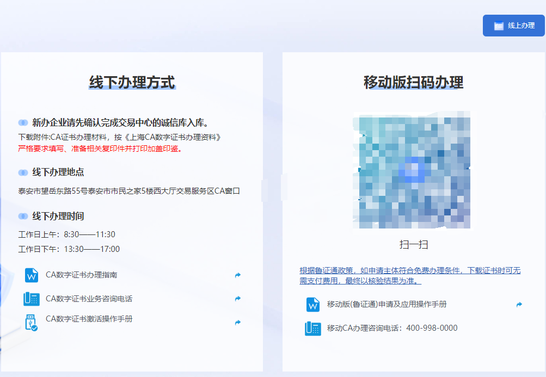546x377 pixels.
Task: Open the share arrow for CA数字证书业务咨询电话
Action: [238, 299]
